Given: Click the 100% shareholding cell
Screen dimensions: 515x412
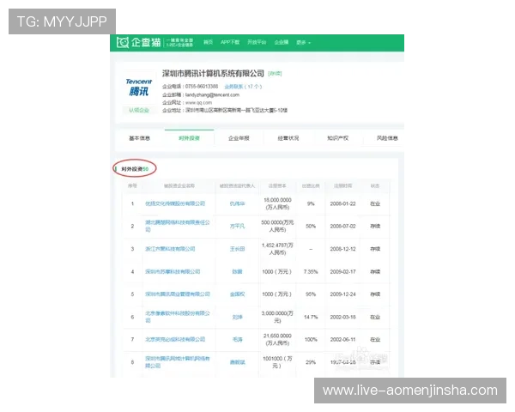Looking at the screenshot, I should coord(311,339).
